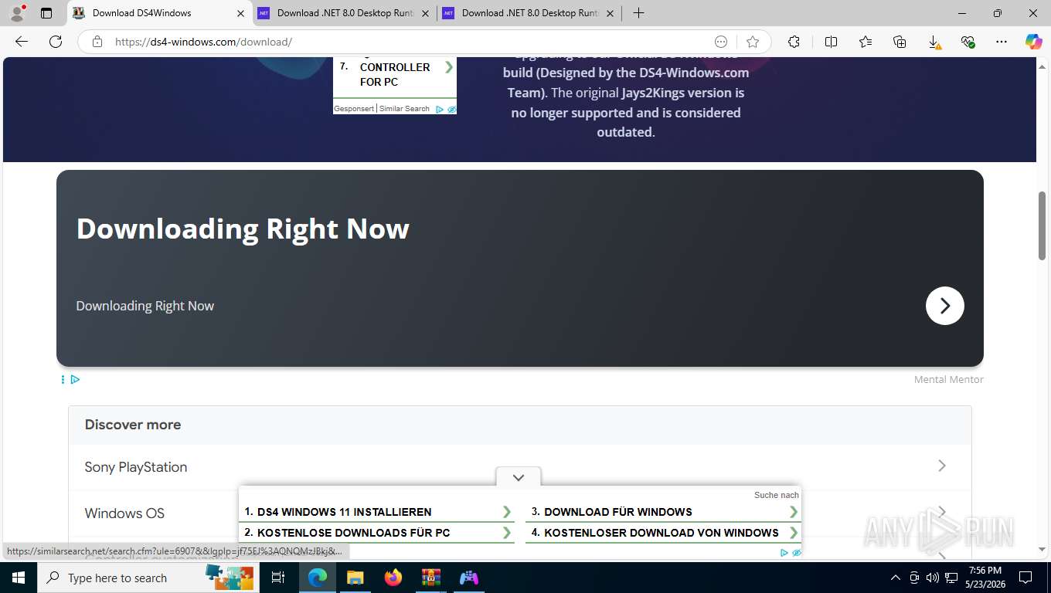Open DS4Windows controller icon on taskbar
The width and height of the screenshot is (1051, 593).
pos(469,578)
